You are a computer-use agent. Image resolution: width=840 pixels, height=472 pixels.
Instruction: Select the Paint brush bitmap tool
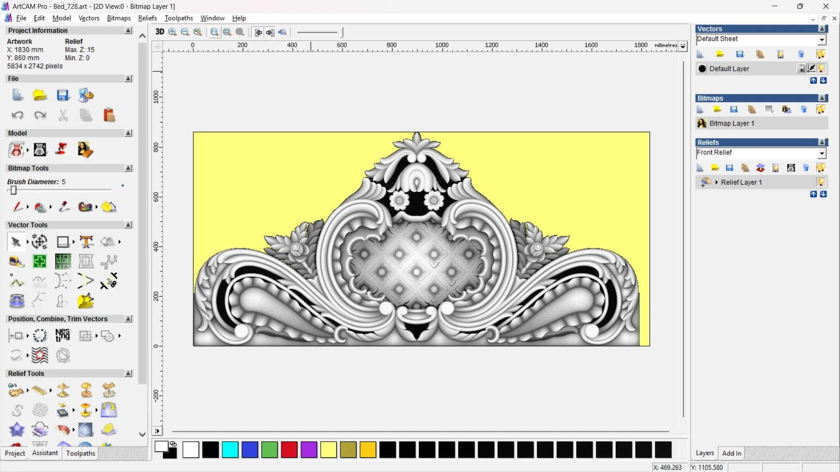17,207
